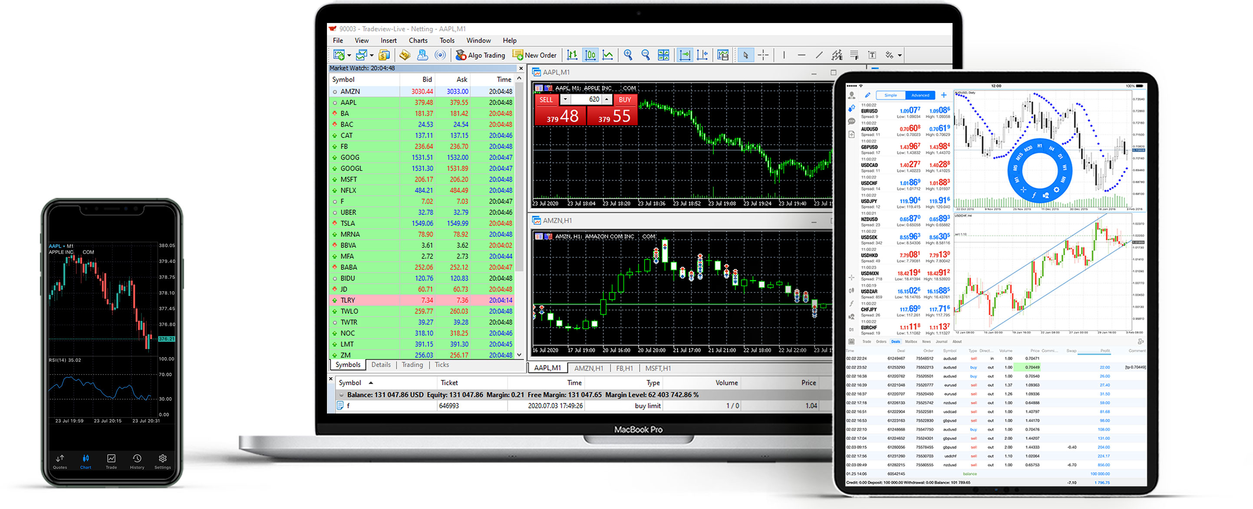Screen dimensions: 1253x509
Task: Click the Signals radio-wave icon
Action: 440,55
